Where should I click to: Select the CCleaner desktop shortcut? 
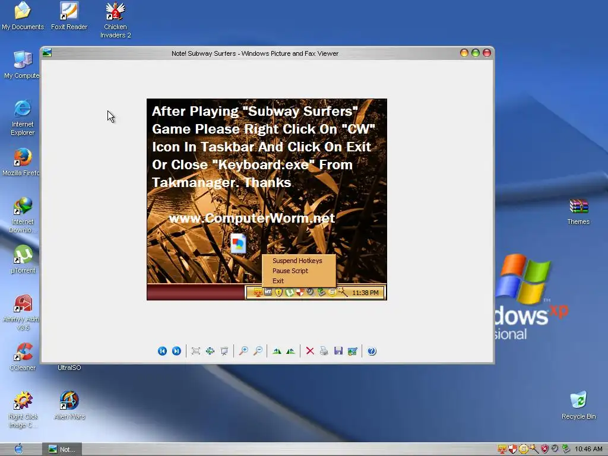tap(23, 357)
